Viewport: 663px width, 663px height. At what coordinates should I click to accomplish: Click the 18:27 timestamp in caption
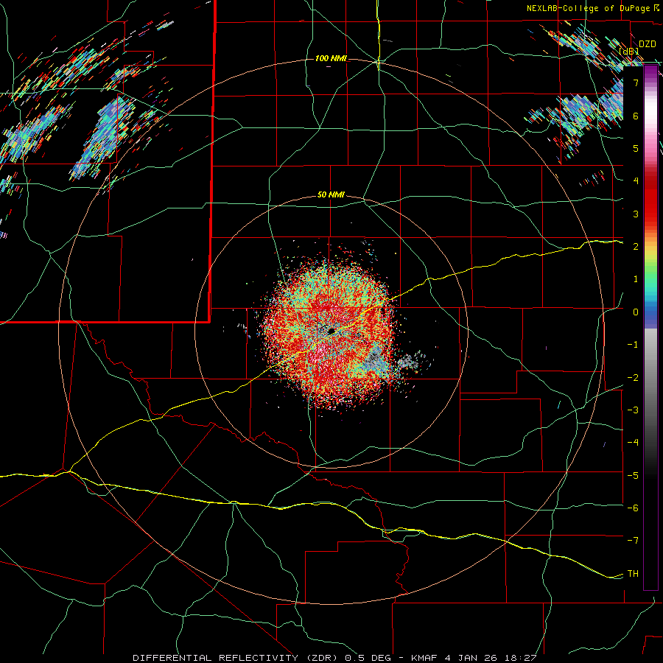pyautogui.click(x=522, y=658)
